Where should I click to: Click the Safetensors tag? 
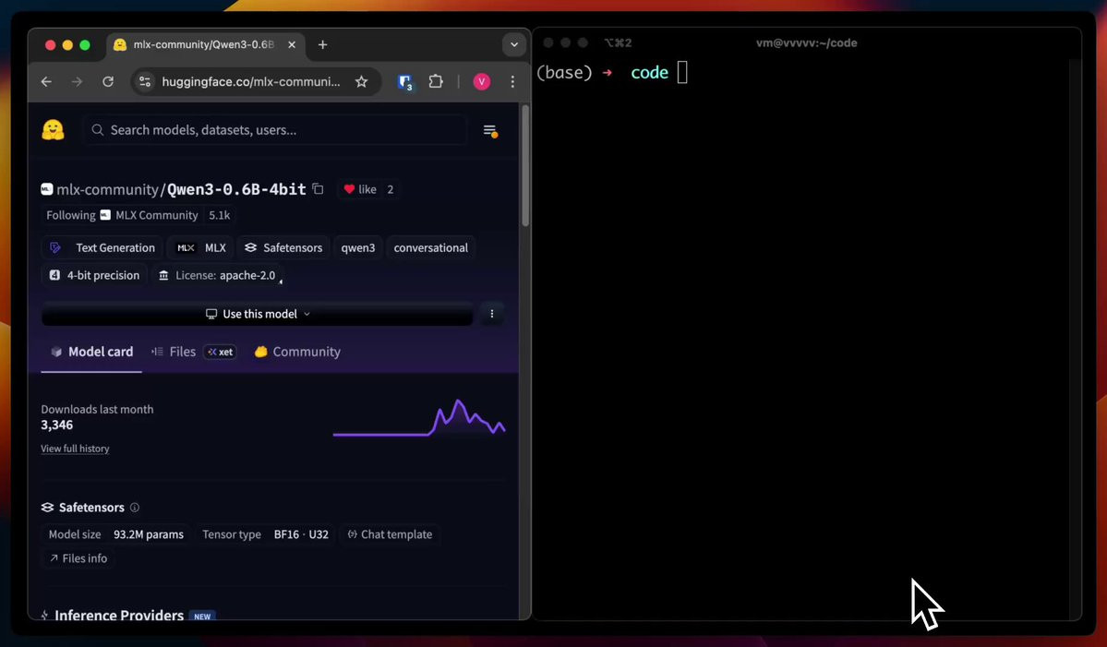click(283, 247)
